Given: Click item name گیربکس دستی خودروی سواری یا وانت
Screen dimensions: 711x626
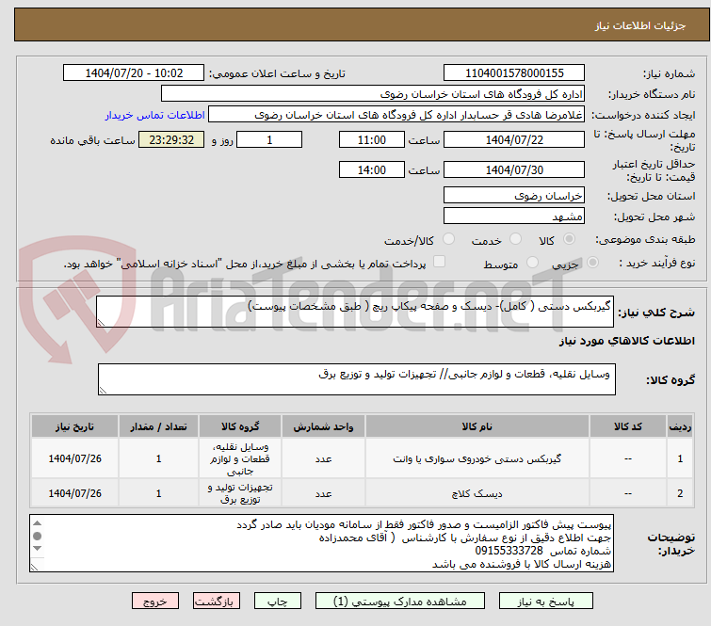Looking at the screenshot, I should coord(477,459).
